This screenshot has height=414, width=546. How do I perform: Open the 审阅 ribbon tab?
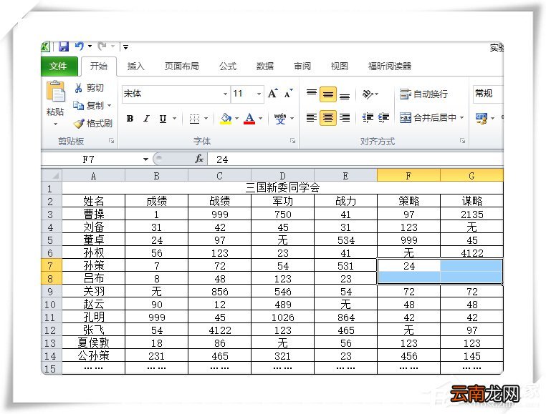302,66
